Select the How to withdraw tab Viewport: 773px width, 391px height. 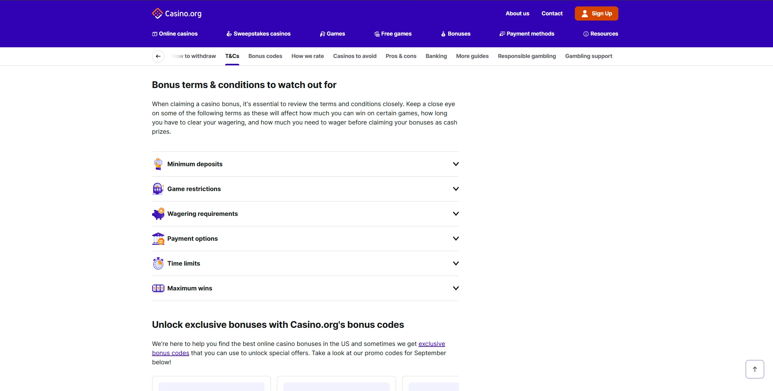click(194, 56)
